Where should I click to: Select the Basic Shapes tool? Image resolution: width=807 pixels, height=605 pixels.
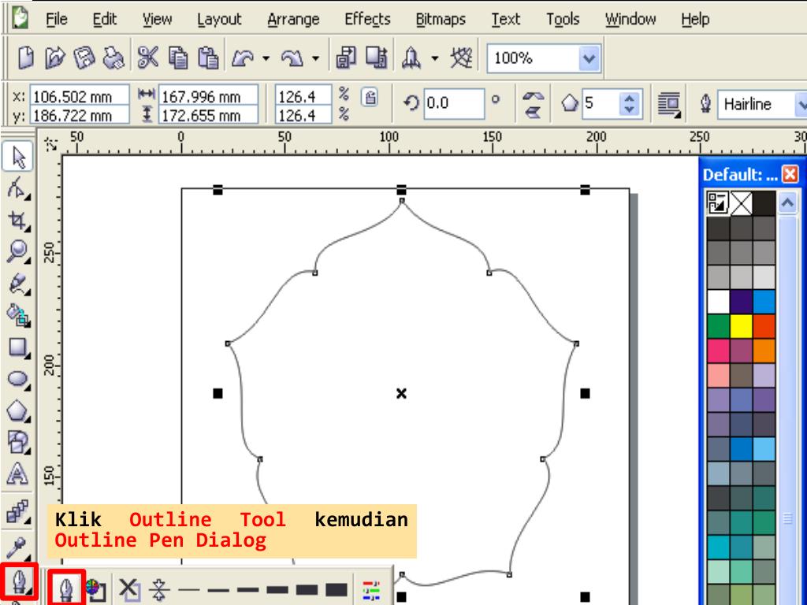tap(18, 443)
